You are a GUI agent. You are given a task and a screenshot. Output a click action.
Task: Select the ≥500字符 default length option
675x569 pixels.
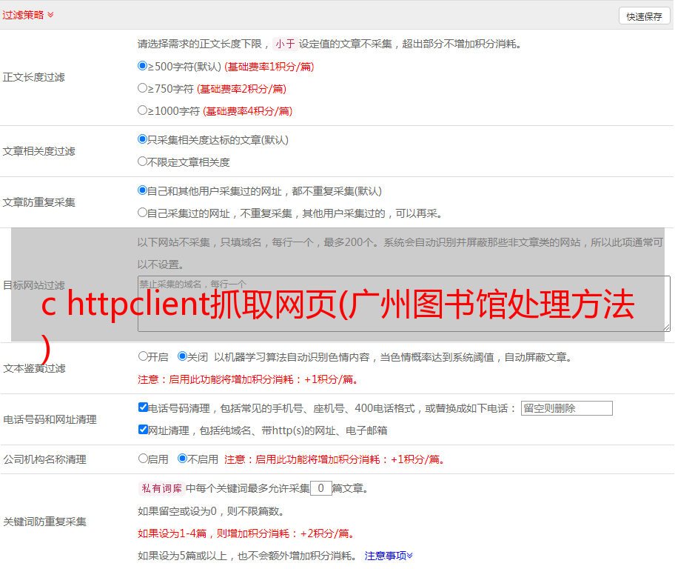pos(143,66)
